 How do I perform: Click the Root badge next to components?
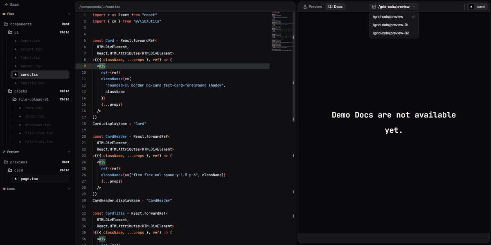[x=65, y=24]
